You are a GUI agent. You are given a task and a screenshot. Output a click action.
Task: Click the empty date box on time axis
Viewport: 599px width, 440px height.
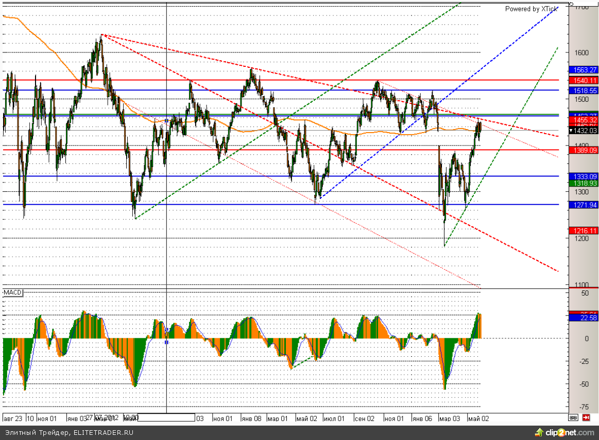[x=166, y=418]
